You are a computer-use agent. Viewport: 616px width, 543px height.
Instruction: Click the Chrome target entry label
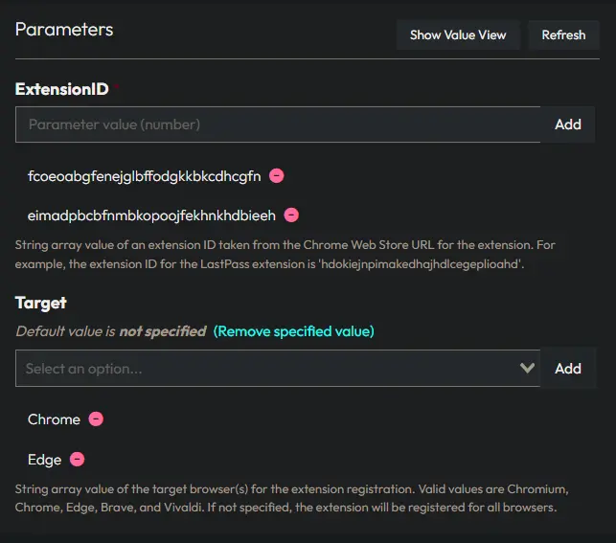click(54, 419)
